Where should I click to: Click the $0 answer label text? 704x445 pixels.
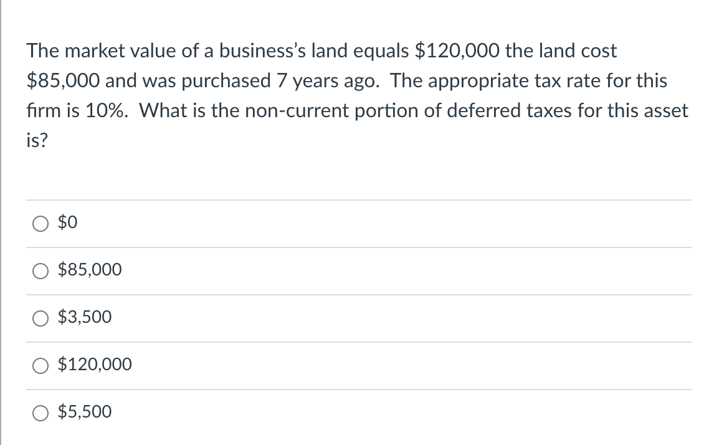[67, 222]
